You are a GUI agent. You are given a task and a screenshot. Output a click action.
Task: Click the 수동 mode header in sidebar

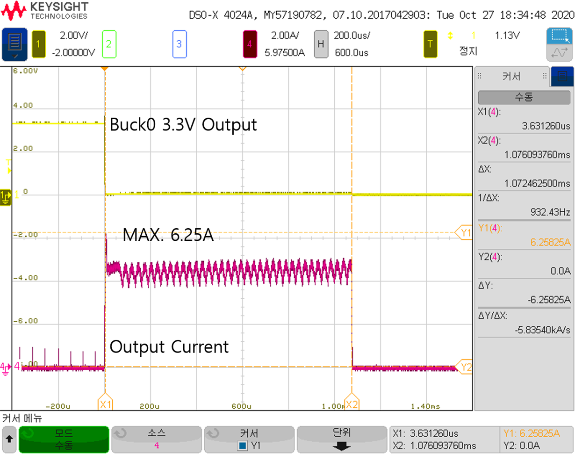tap(524, 97)
